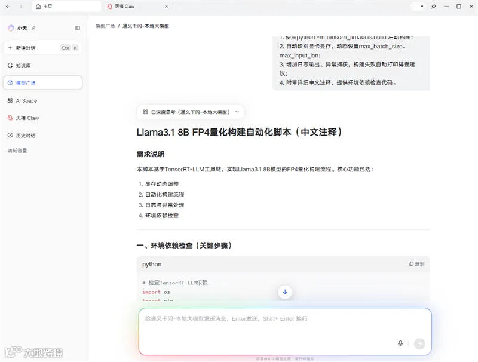Click the send message arrow button
The width and height of the screenshot is (478, 362).
click(x=419, y=343)
